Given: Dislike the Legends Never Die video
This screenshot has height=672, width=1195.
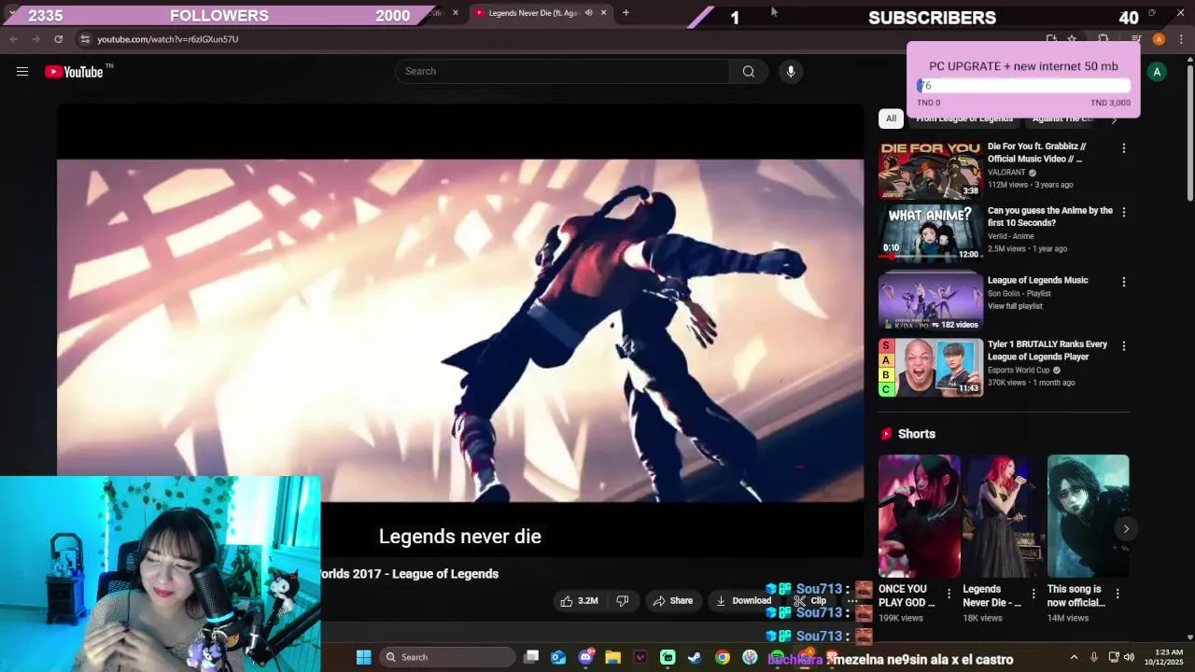Looking at the screenshot, I should 623,601.
